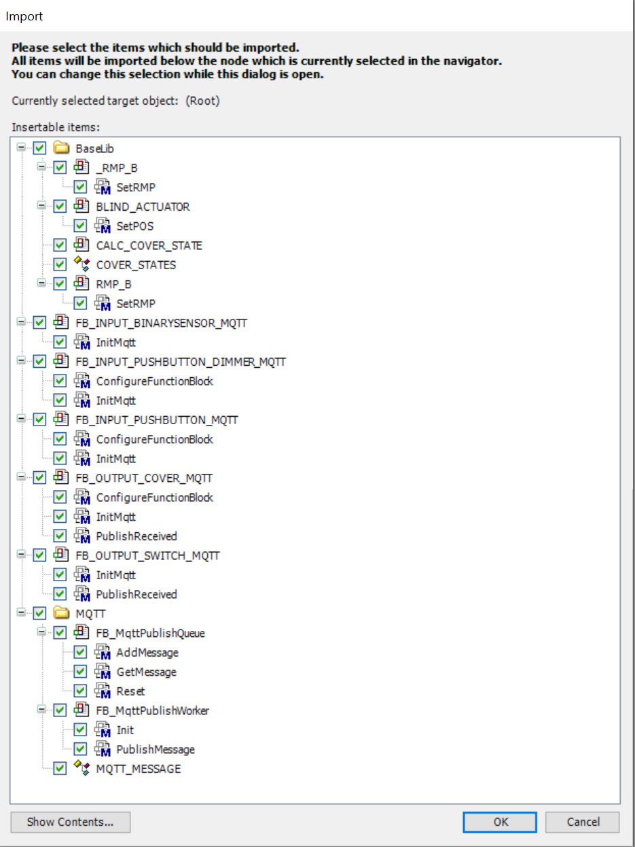
Task: Select ConfigureFunctionBlock under FB_INPUT_PUSHBUTTON_MQTT
Action: click(x=155, y=439)
